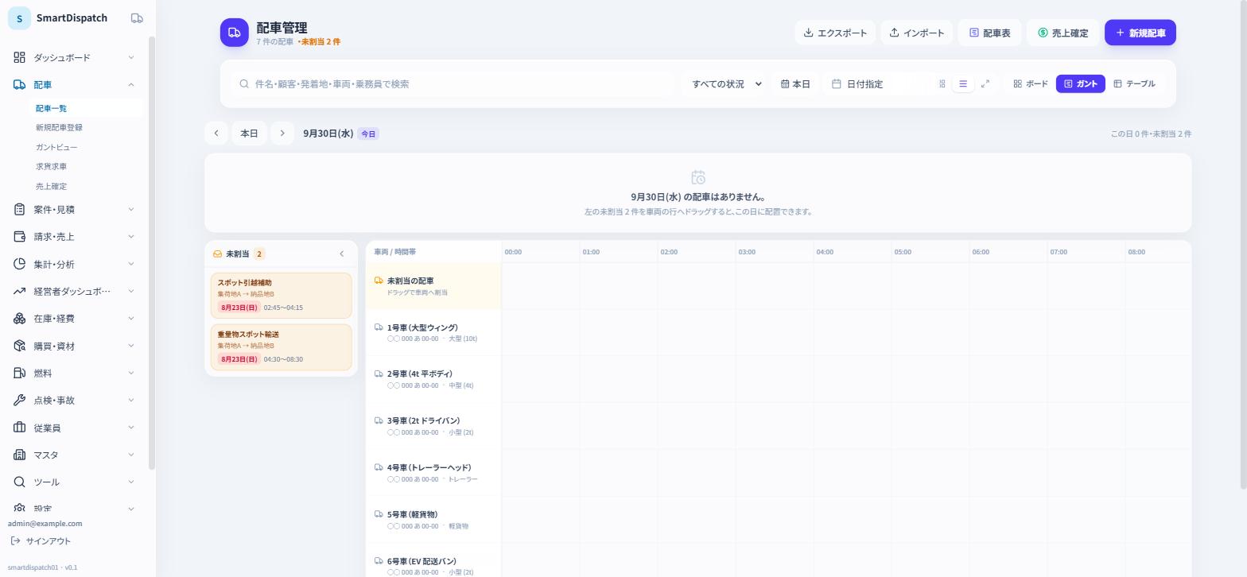This screenshot has width=1247, height=577.
Task: Click the S avatar logo
Action: point(19,18)
